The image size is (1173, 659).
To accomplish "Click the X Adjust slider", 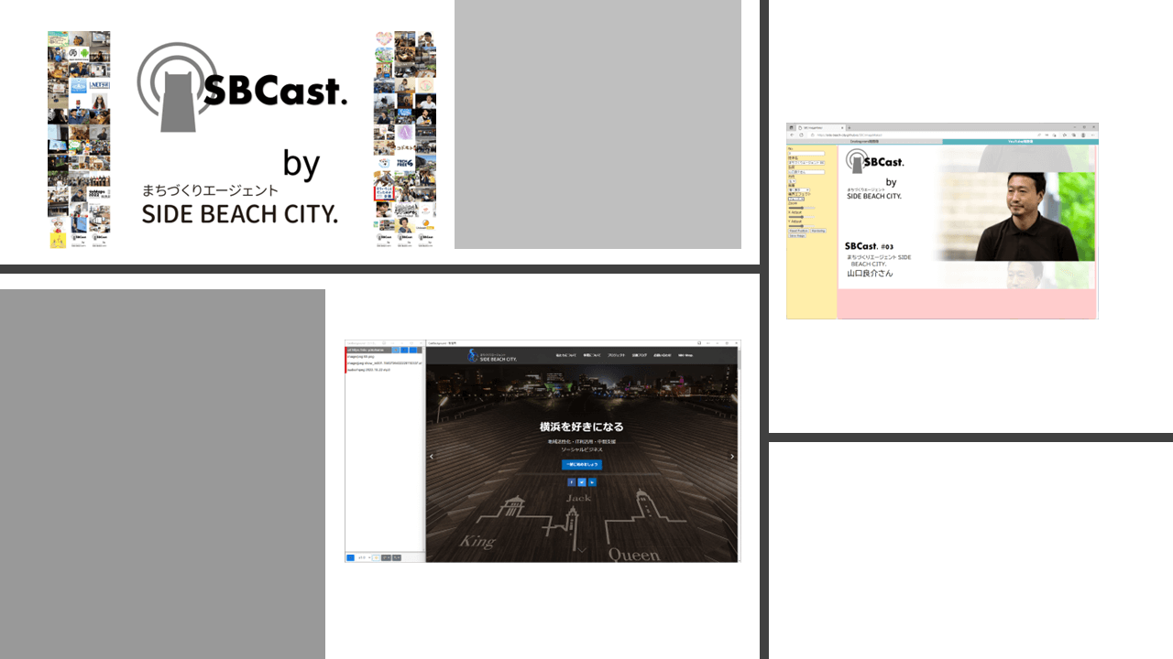I will pos(802,217).
